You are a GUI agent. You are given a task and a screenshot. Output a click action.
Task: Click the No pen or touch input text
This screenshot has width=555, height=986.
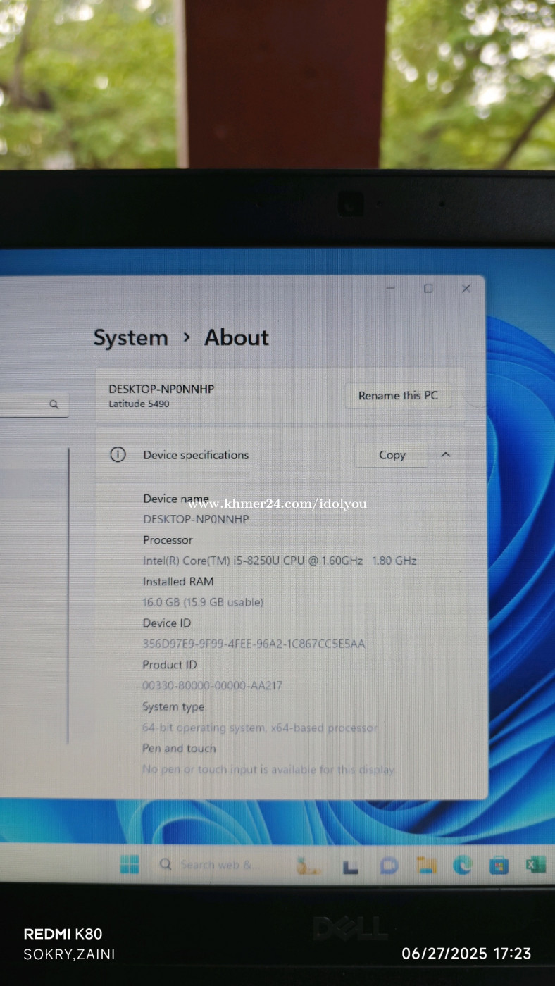pos(268,770)
